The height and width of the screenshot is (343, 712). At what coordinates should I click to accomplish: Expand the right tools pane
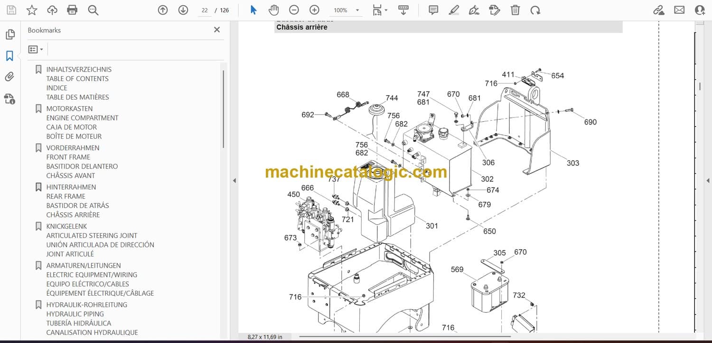click(708, 181)
